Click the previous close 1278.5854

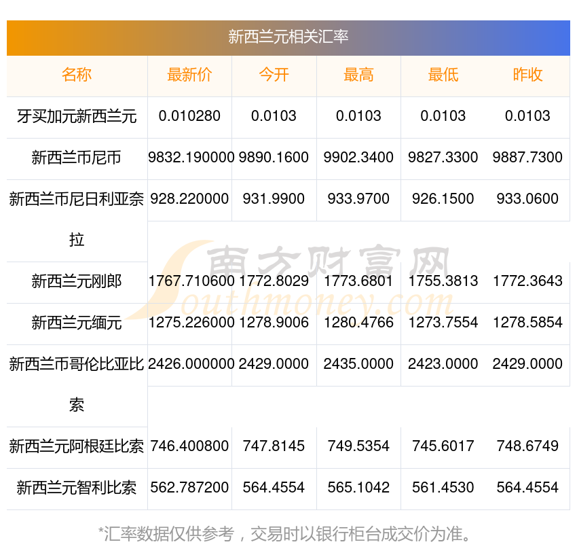click(x=527, y=323)
